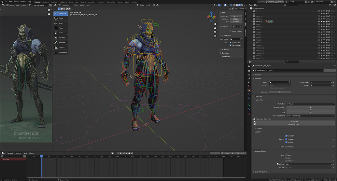Open the Tracking Axis dropdown
337x181 pixels.
coord(321,82)
